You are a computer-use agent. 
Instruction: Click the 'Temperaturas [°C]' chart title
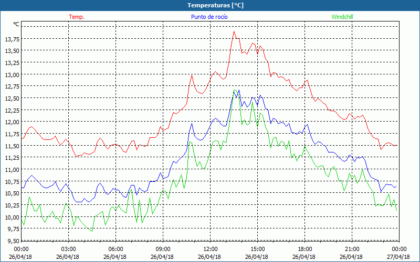click(215, 5)
